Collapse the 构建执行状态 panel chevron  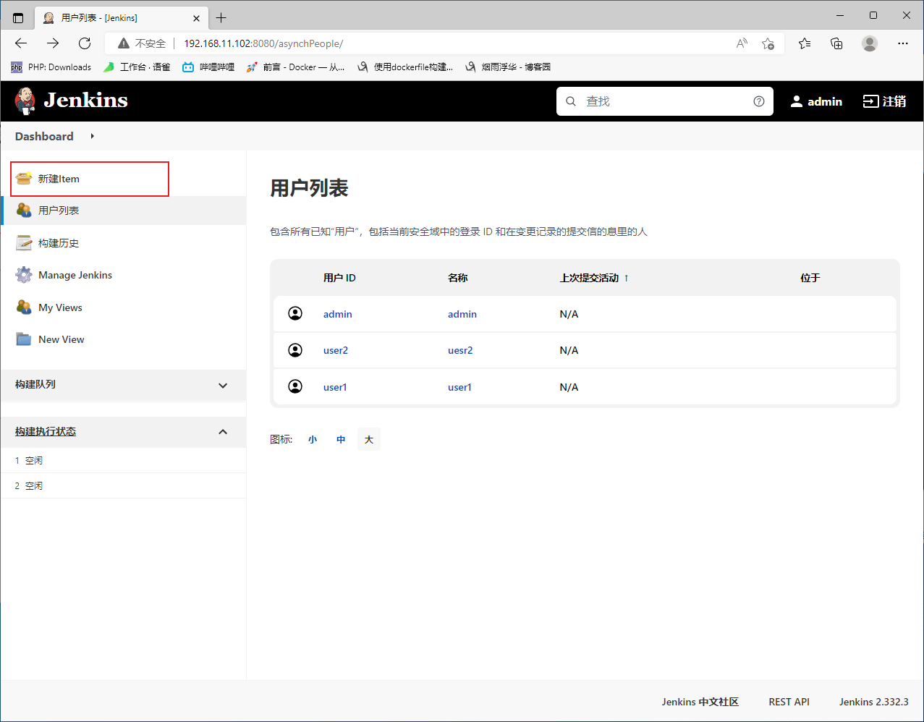[223, 432]
